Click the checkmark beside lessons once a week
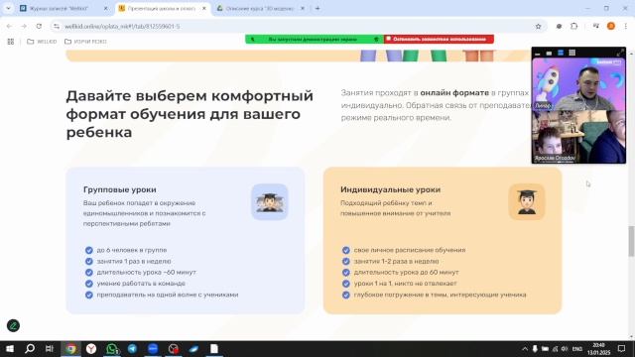635x357 pixels. [89, 262]
